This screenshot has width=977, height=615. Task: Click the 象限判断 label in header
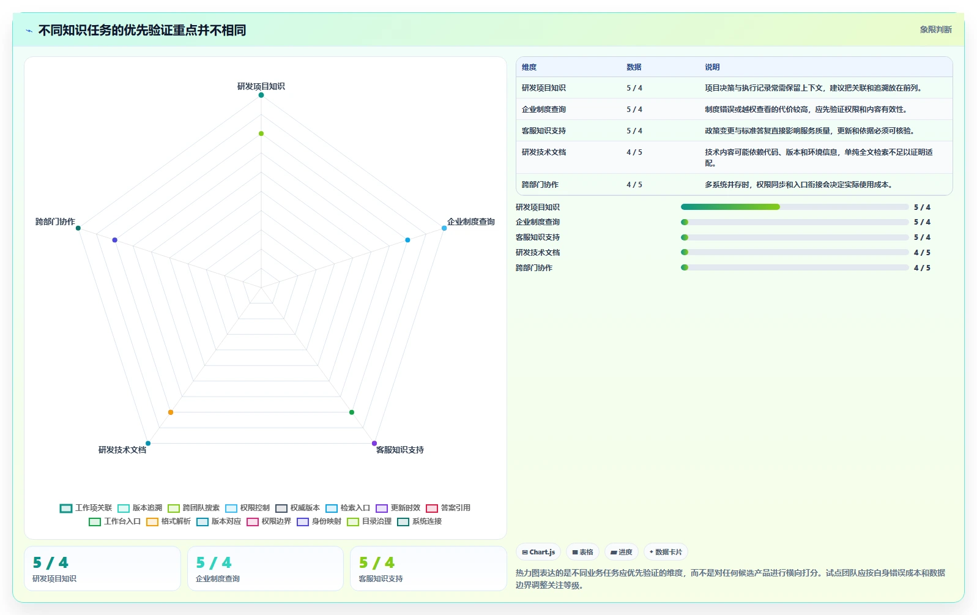(936, 29)
